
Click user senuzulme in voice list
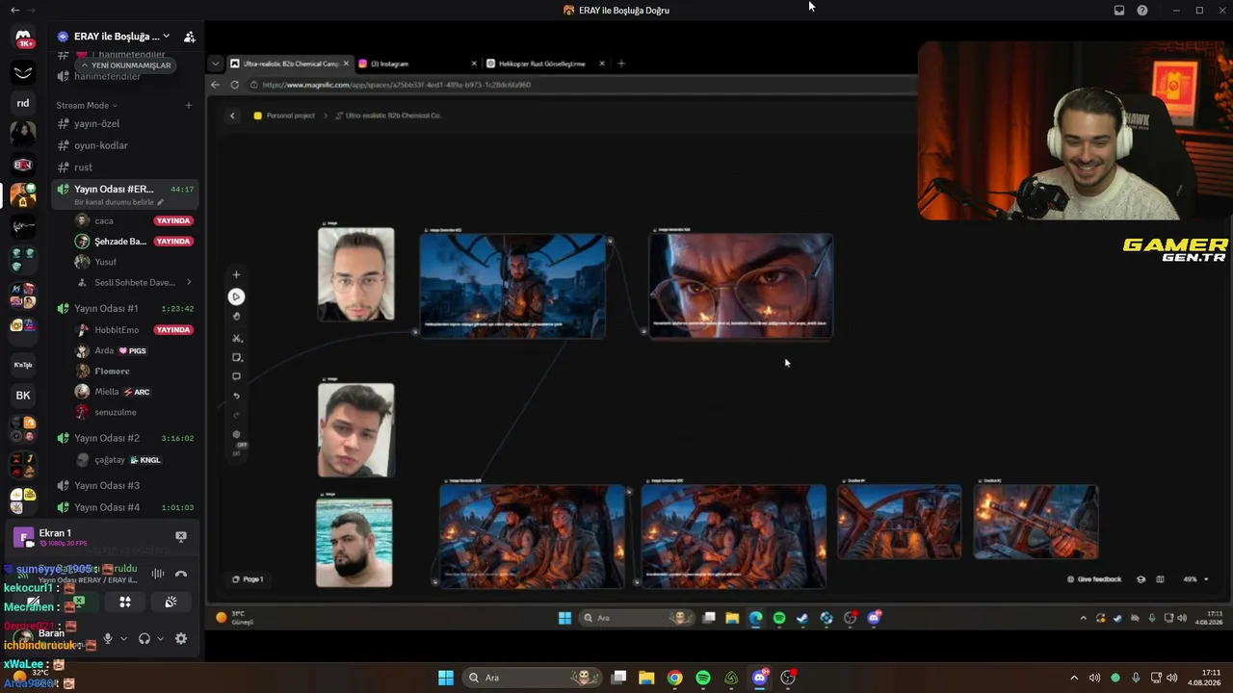tap(115, 412)
